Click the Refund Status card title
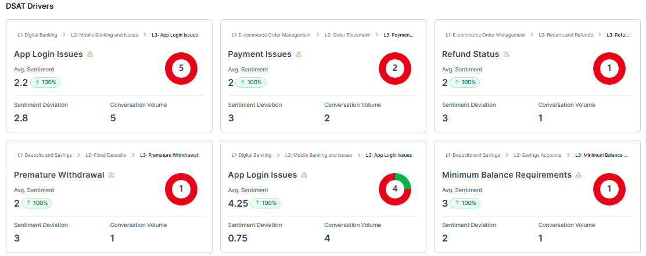The image size is (646, 256). [x=470, y=55]
